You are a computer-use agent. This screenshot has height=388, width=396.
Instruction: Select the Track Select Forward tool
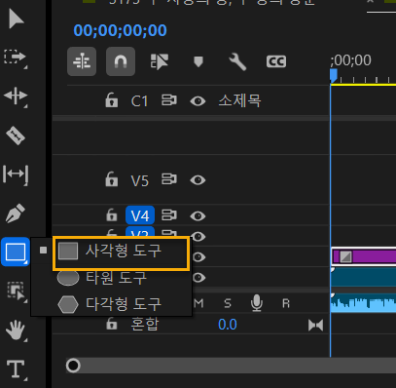coord(15,58)
